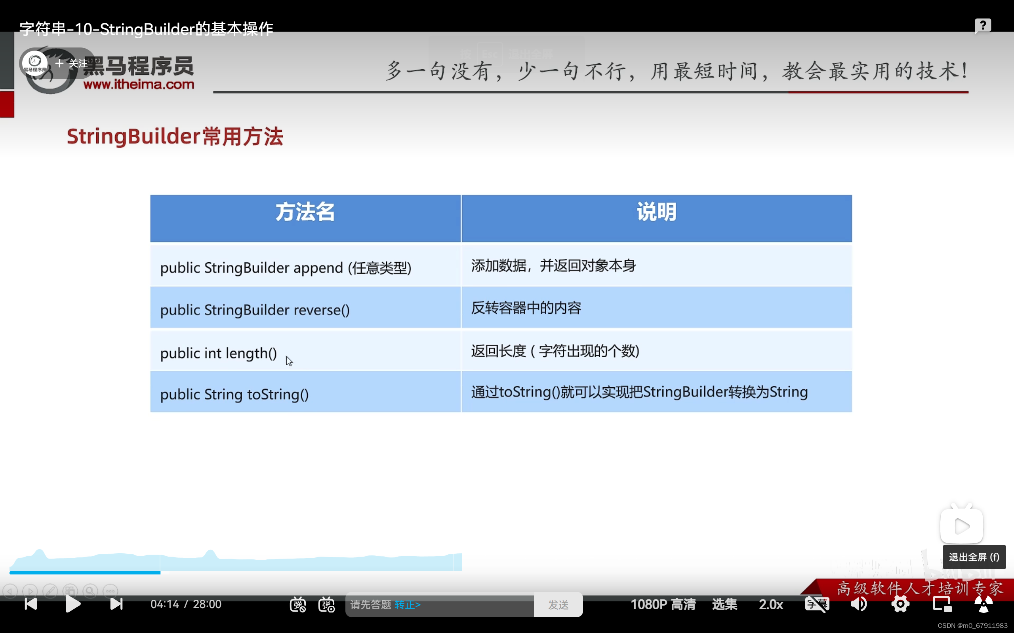Screen dimensions: 1014x633
Task: Open the player settings gear
Action: 900,605
